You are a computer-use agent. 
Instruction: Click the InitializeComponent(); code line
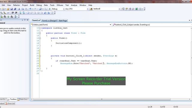69,43
